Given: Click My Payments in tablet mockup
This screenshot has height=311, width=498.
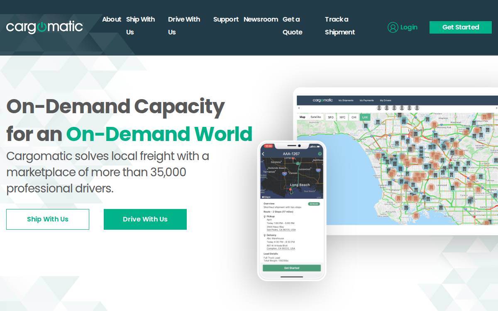Looking at the screenshot, I should (x=366, y=100).
